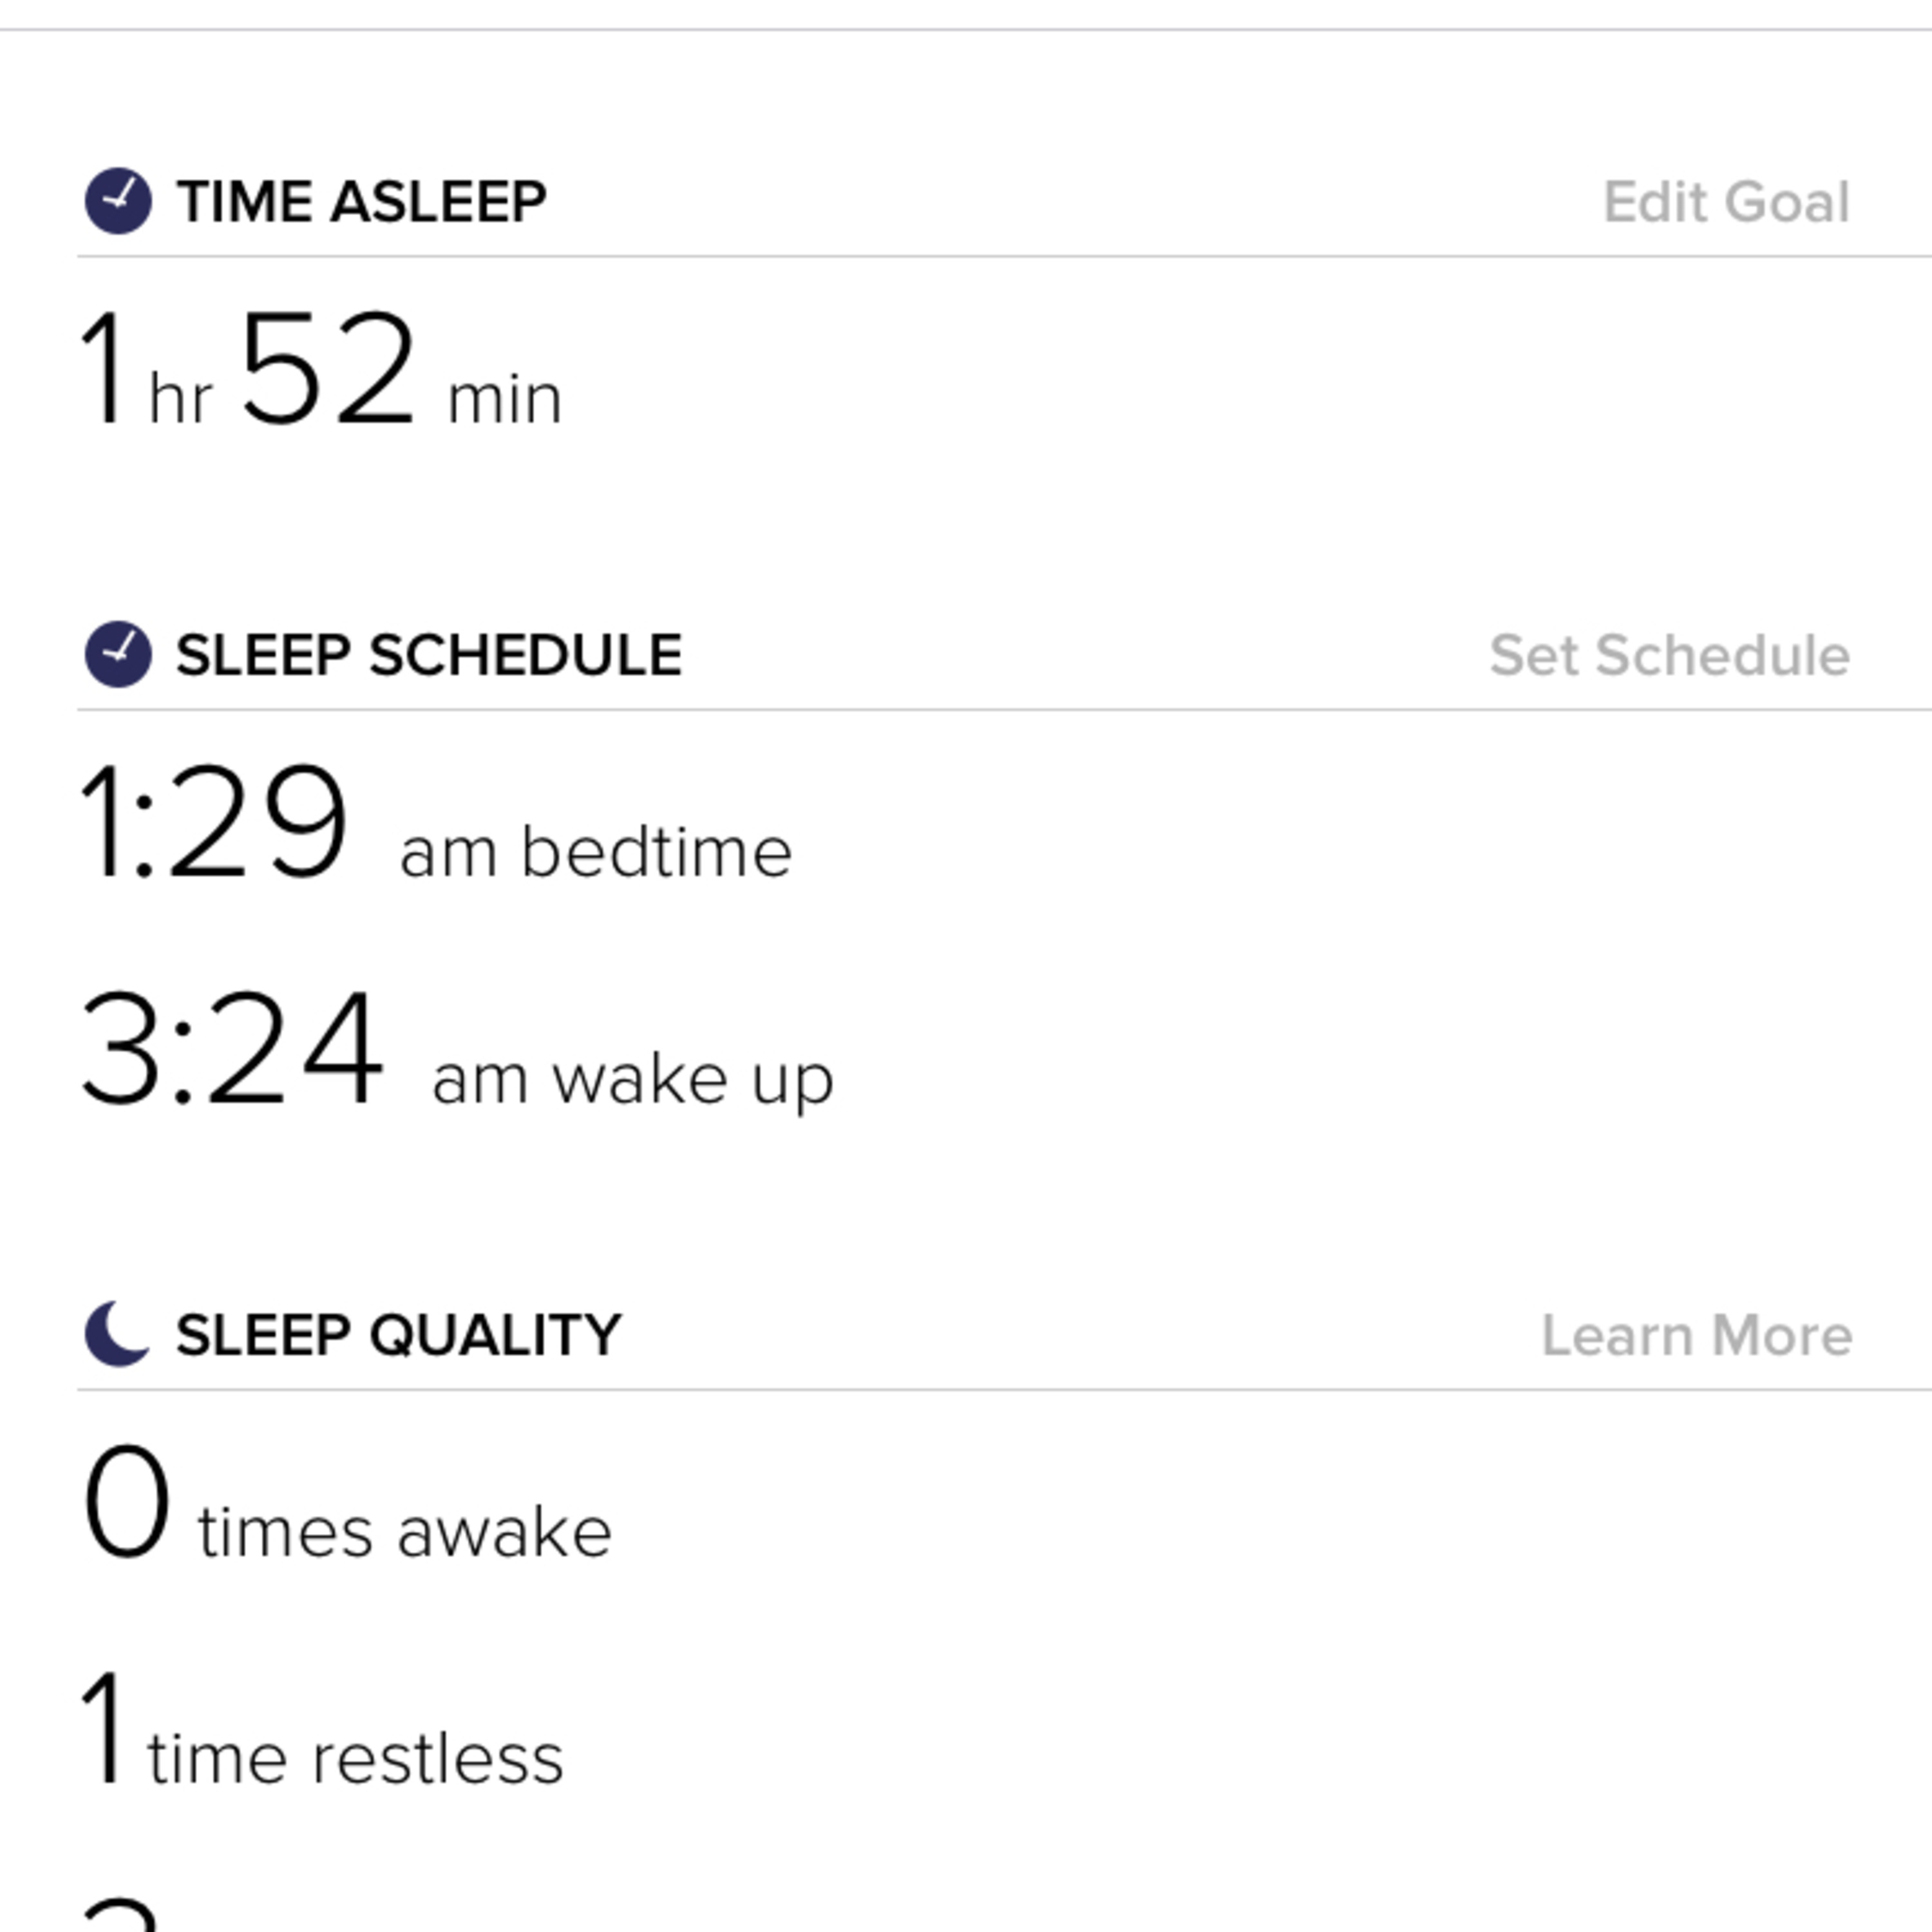Click the 'am wake up' label
Image resolution: width=1932 pixels, height=1932 pixels.
[x=632, y=1080]
